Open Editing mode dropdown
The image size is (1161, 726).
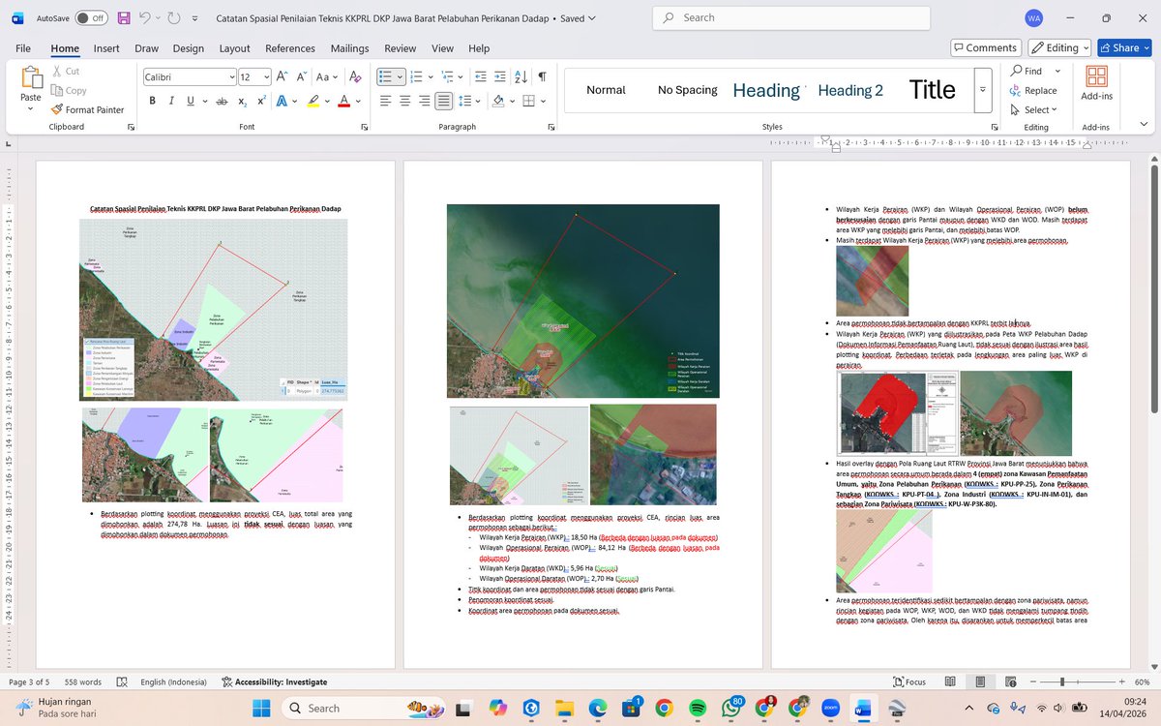[x=1060, y=47]
